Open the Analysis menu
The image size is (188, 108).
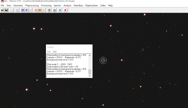click(x=67, y=6)
